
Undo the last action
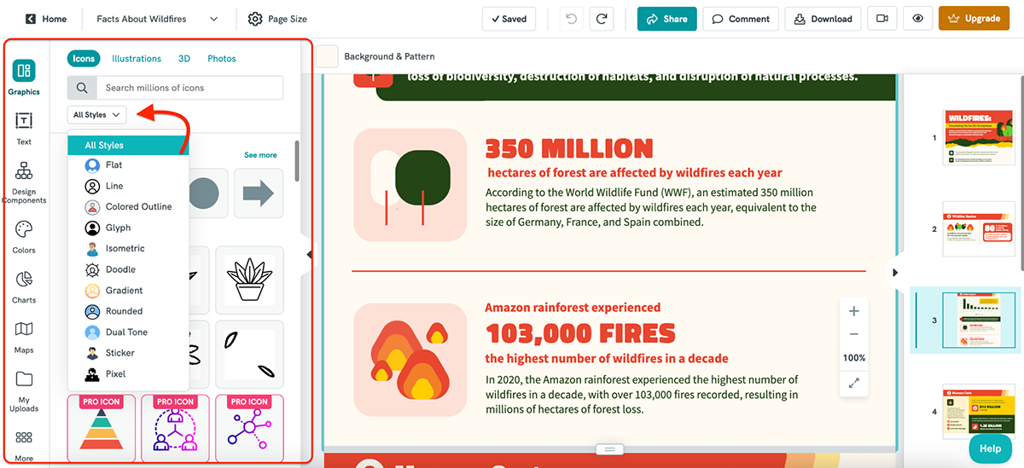point(573,19)
